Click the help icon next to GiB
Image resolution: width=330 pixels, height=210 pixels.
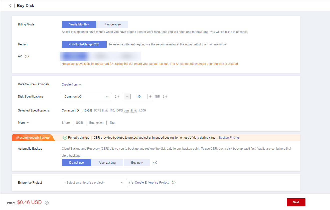coord(165,97)
